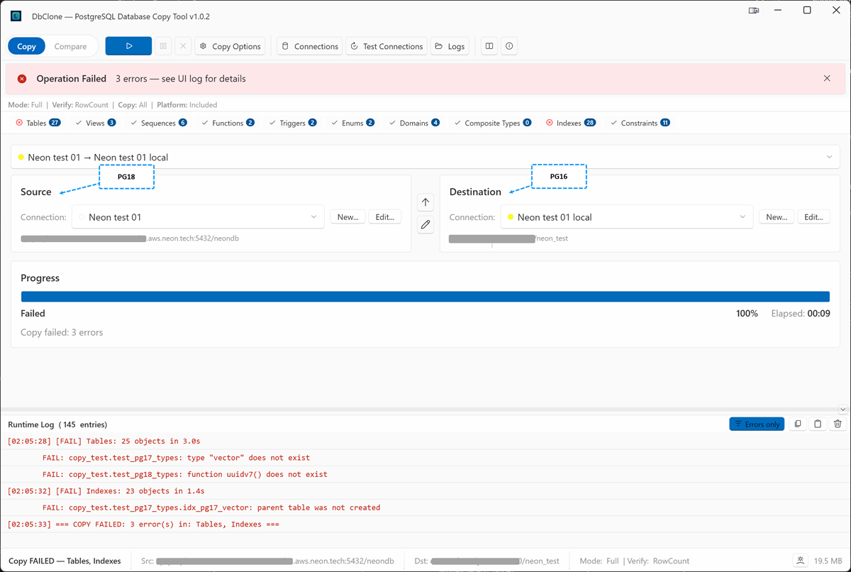Open the Destination connection dropdown
The image size is (851, 572).
(x=627, y=217)
